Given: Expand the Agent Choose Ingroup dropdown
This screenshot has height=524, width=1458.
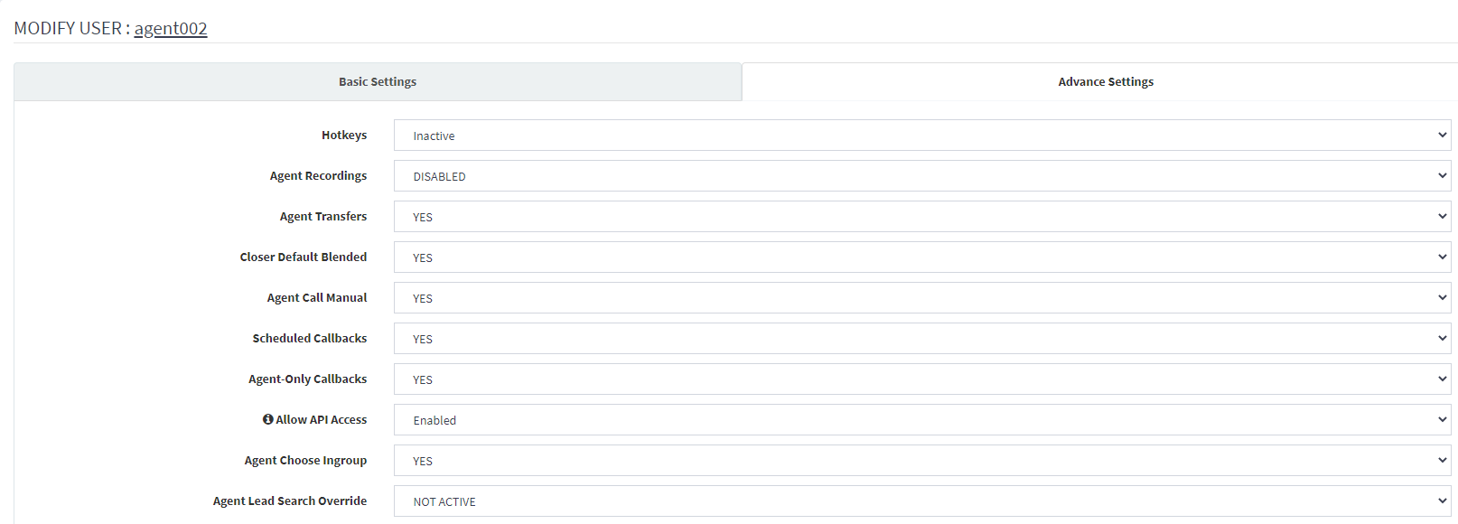Looking at the screenshot, I should [x=922, y=461].
